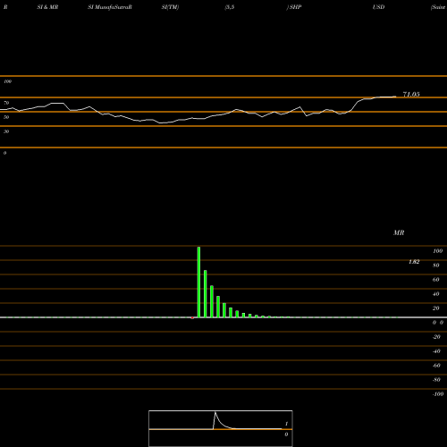Click the RSI axis label 50
The height and width of the screenshot is (447, 447).
click(6, 117)
